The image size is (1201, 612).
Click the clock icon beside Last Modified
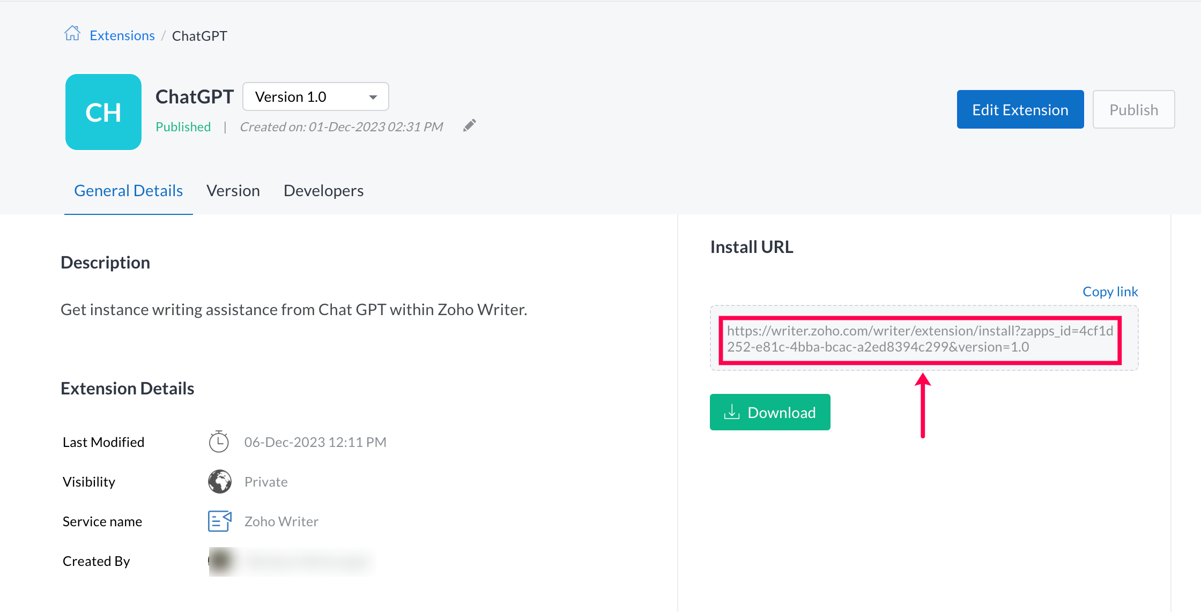(219, 442)
